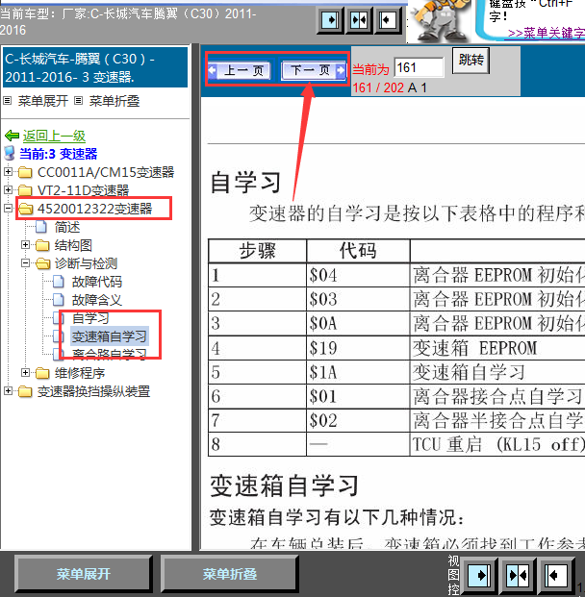Click top 菜单展开 text link
This screenshot has width=585, height=597.
43,101
